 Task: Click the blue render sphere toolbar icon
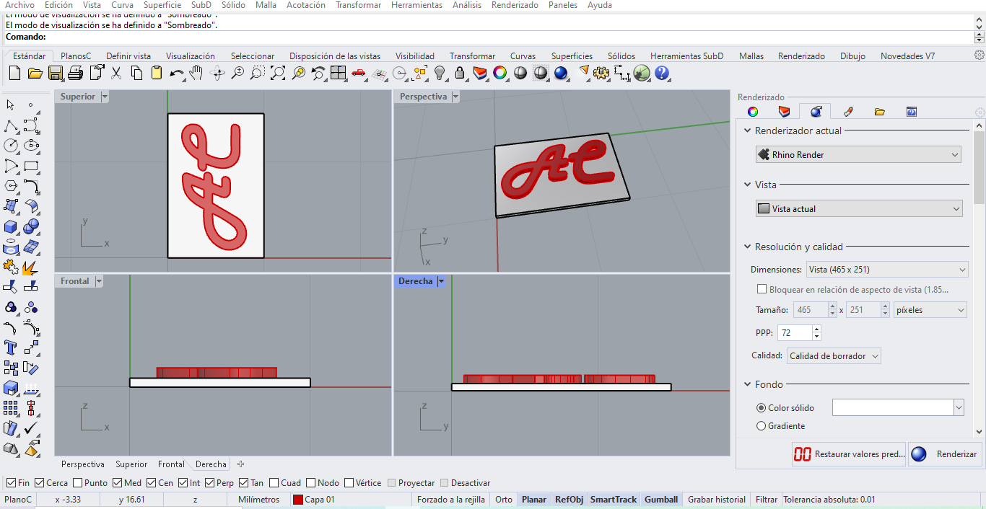point(561,73)
